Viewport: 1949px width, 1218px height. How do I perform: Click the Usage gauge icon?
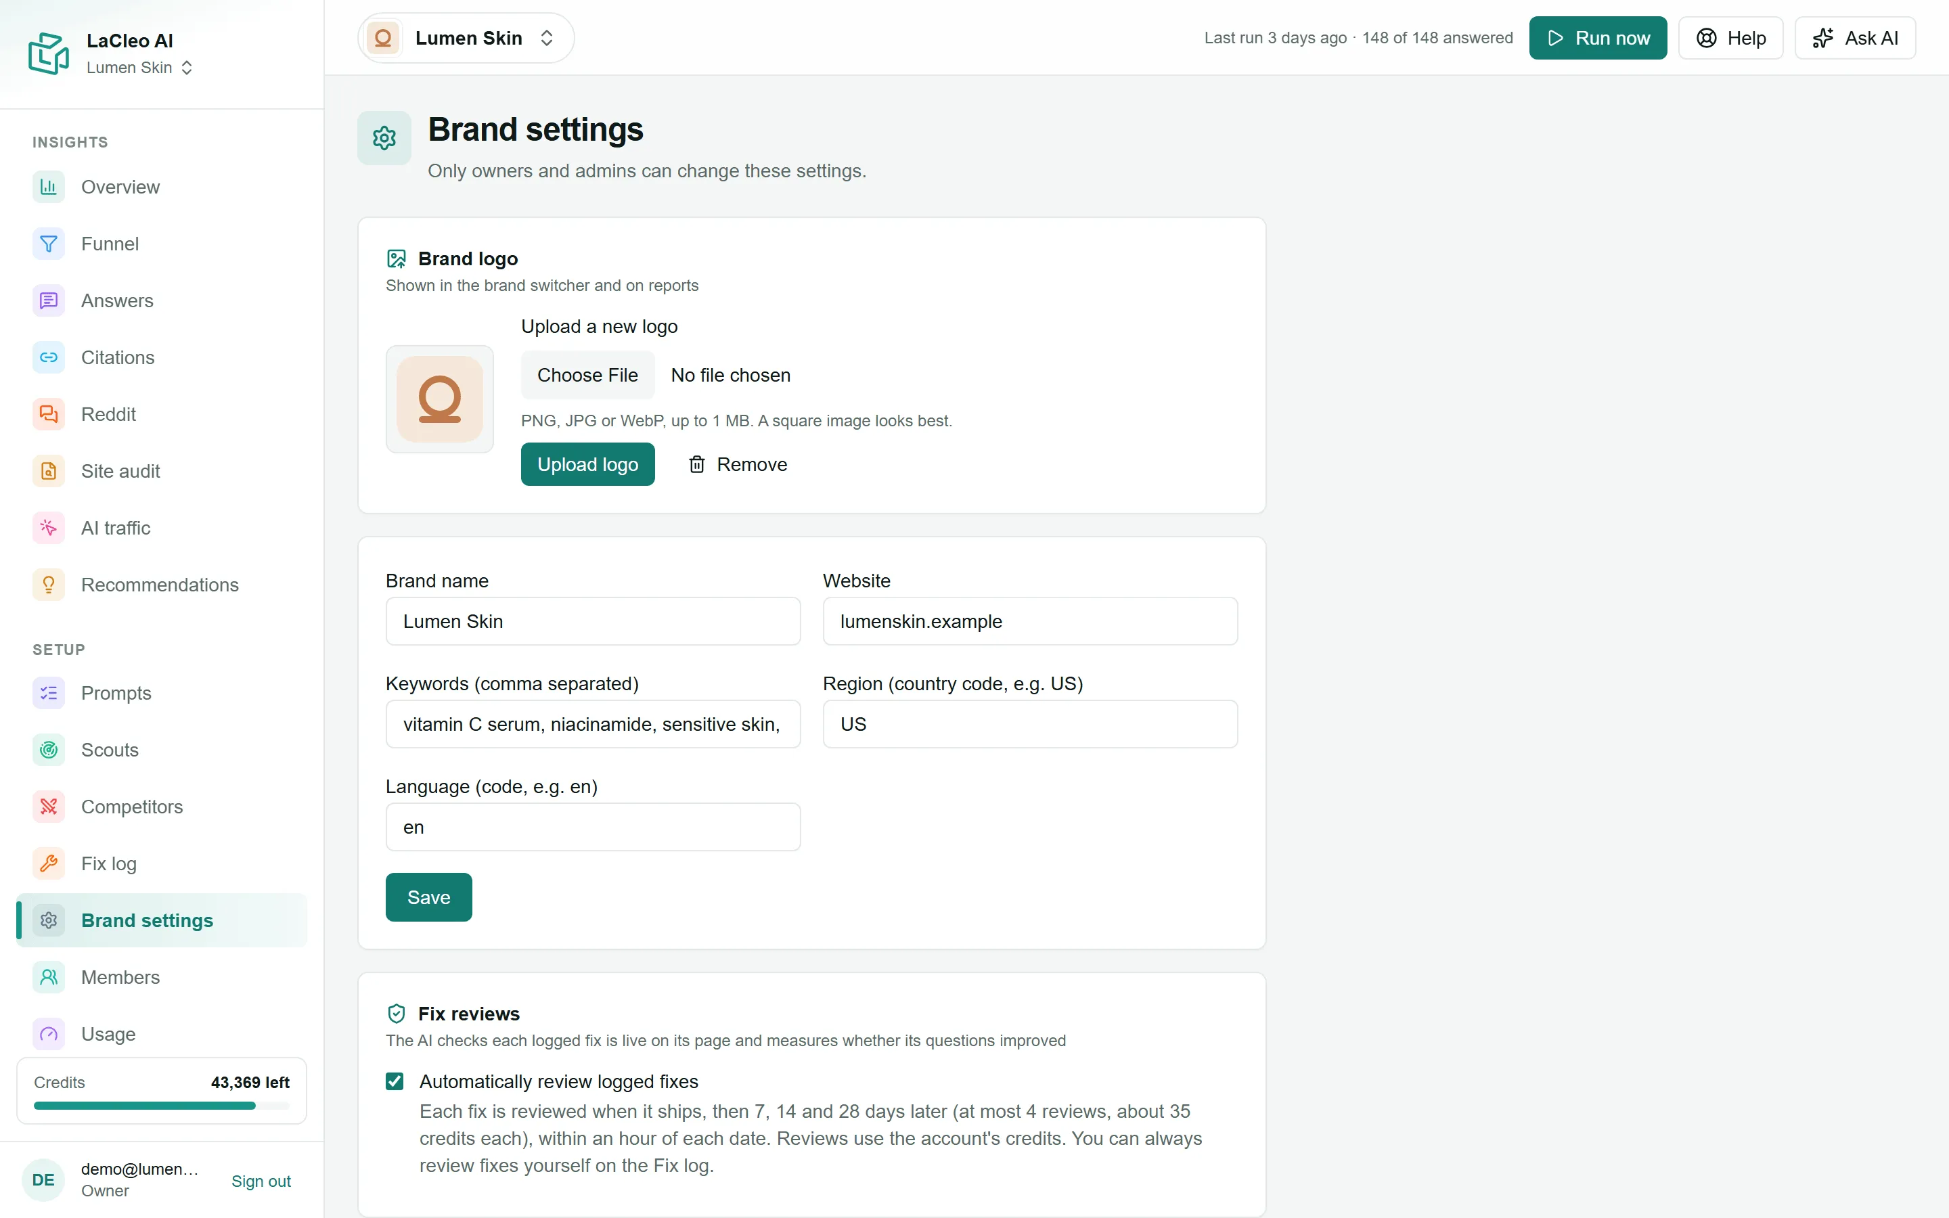point(48,1033)
